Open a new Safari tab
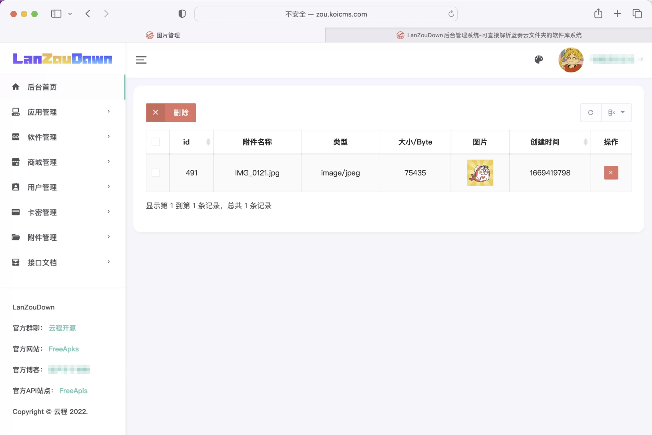Screen dimensions: 652x435 617,14
